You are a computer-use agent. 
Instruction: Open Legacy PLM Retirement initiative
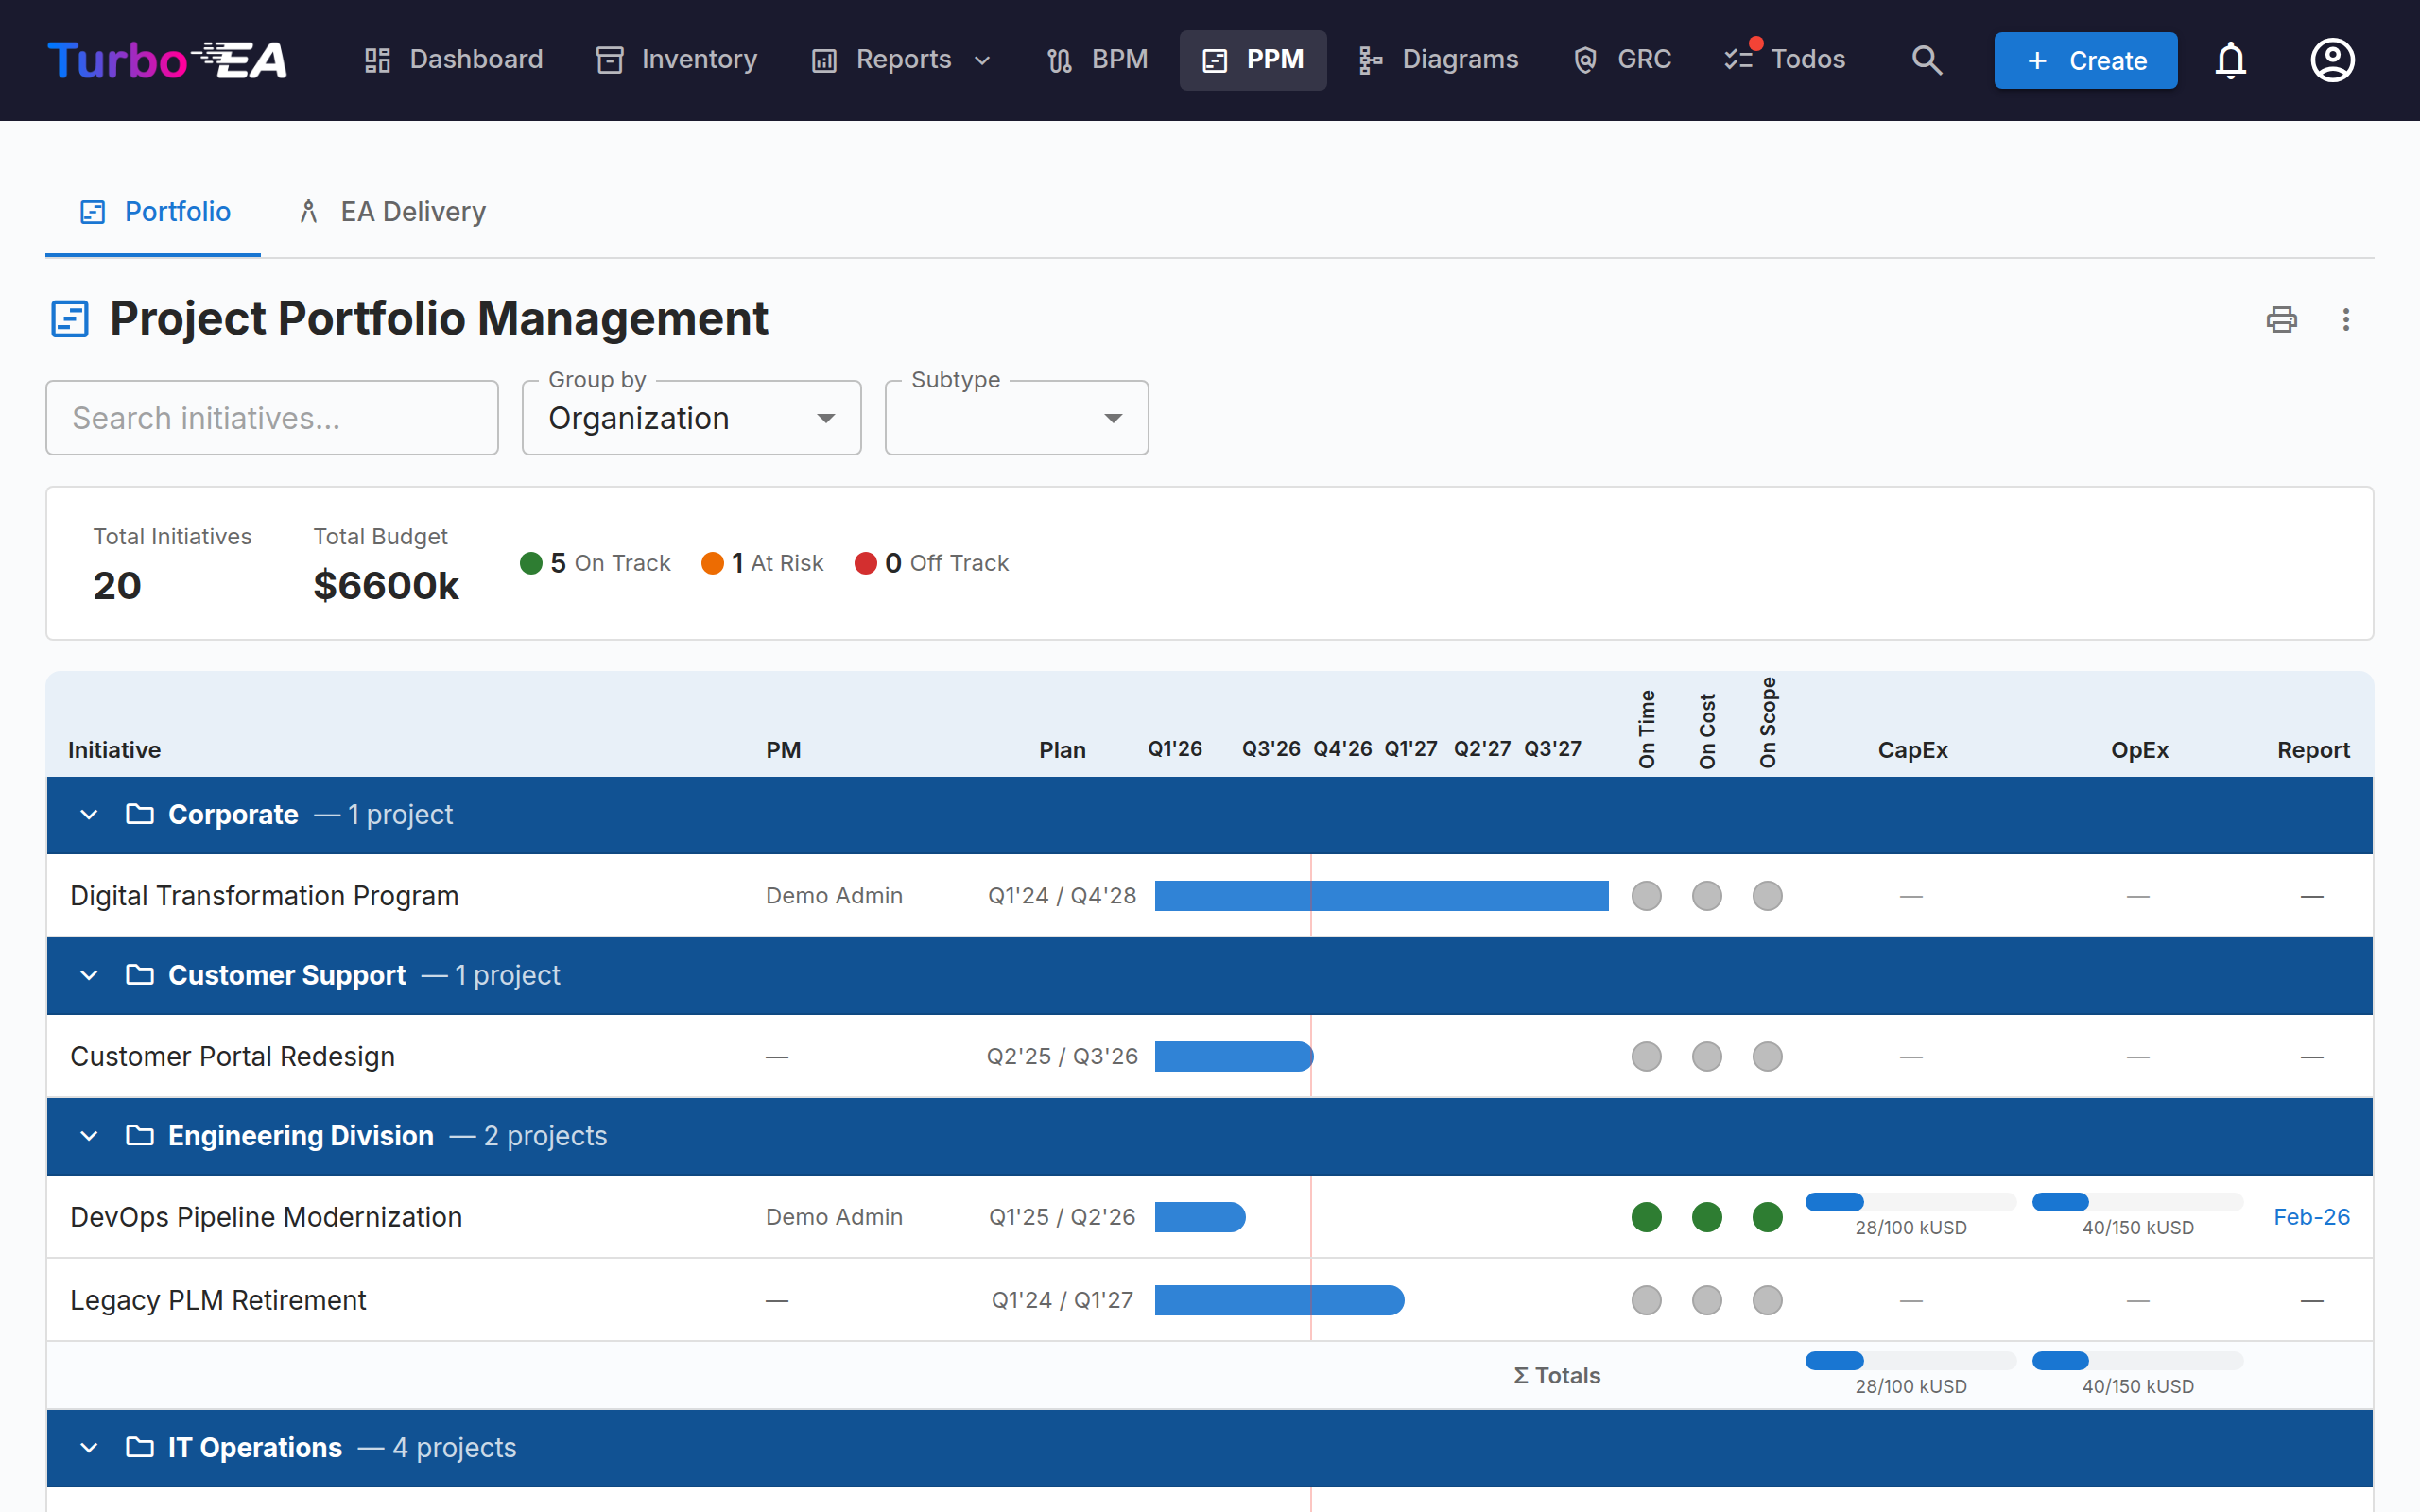point(218,1300)
